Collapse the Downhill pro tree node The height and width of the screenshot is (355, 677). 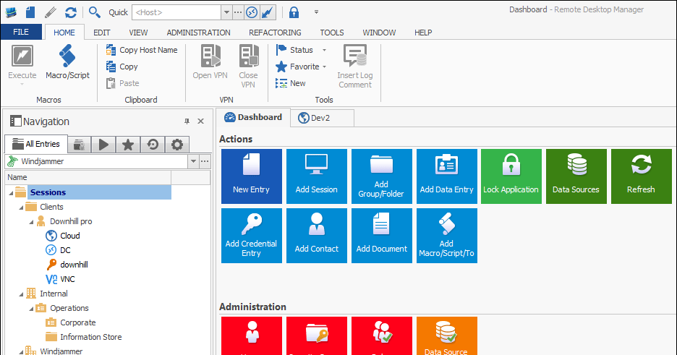coord(31,221)
